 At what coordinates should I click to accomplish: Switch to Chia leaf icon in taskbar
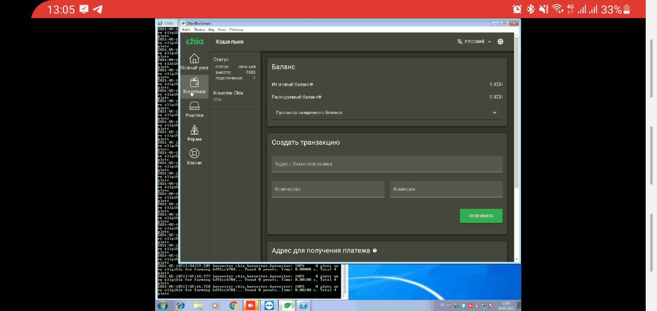coord(286,305)
